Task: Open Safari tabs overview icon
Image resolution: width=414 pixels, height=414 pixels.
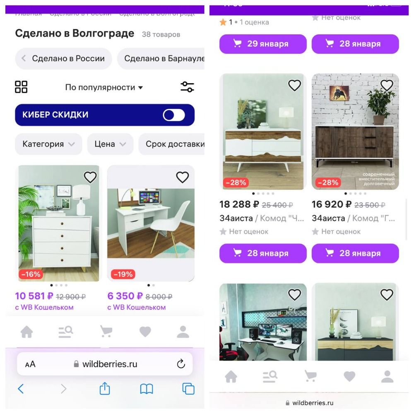Action: pos(188,389)
